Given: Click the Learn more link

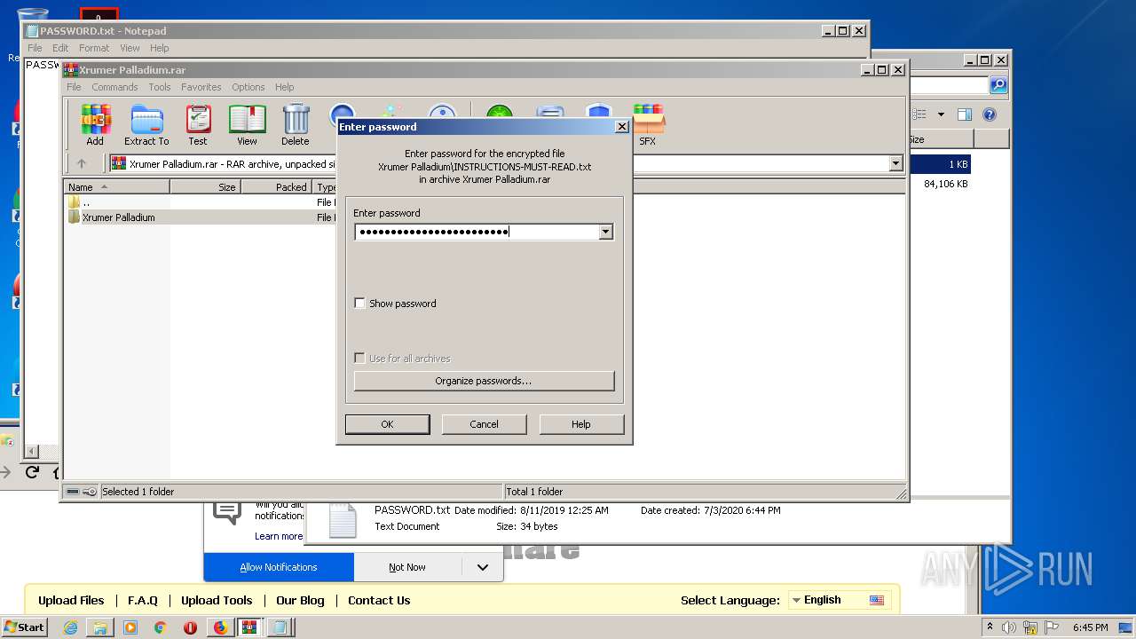Looking at the screenshot, I should pos(279,536).
